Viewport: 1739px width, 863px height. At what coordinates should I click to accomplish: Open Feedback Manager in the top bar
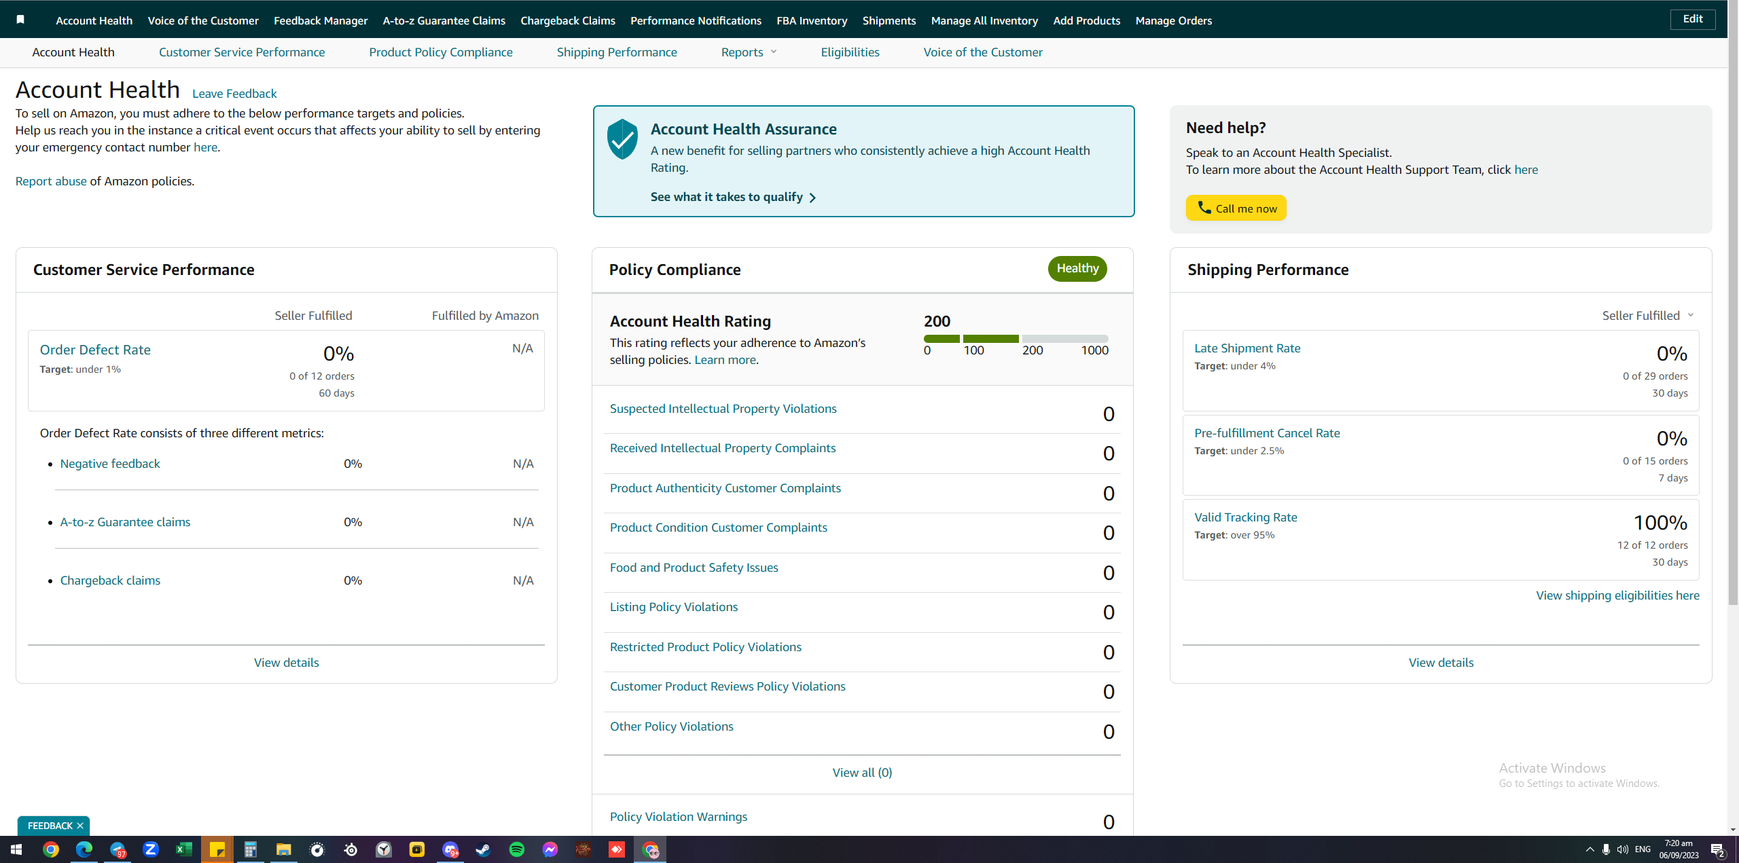click(x=321, y=20)
